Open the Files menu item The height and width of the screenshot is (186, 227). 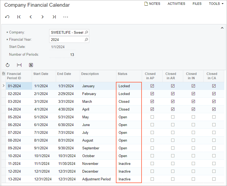(197, 4)
